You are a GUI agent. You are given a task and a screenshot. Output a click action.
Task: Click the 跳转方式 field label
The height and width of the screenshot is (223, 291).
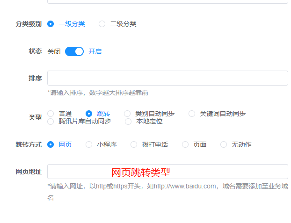click(x=29, y=144)
